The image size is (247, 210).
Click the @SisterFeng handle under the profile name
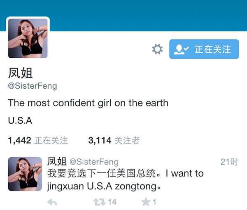pos(33,86)
